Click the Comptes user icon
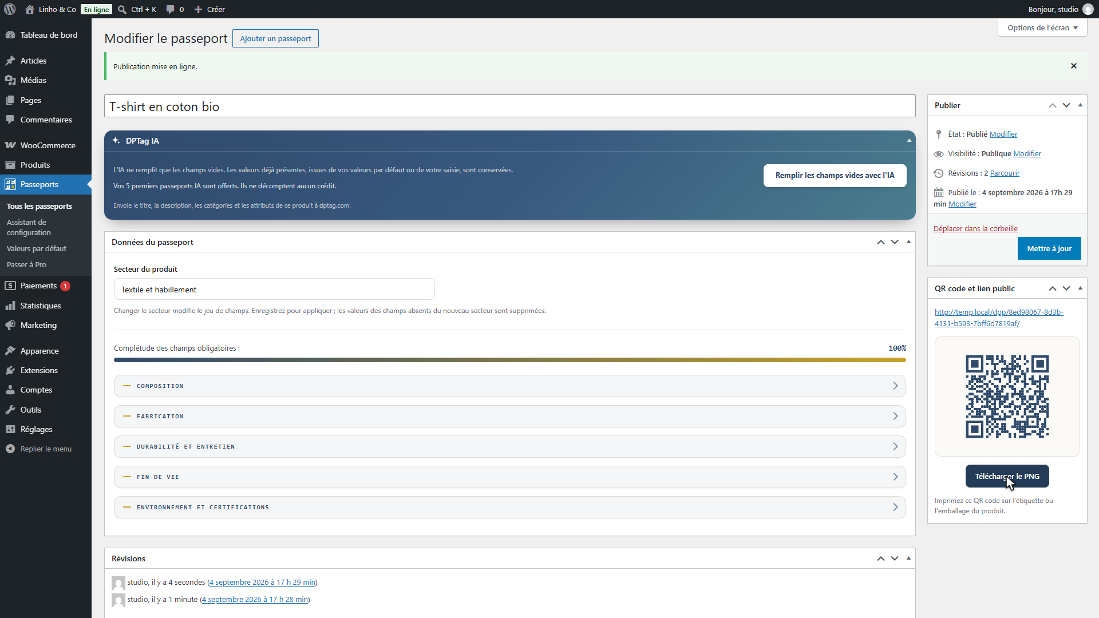The width and height of the screenshot is (1099, 618). point(10,390)
